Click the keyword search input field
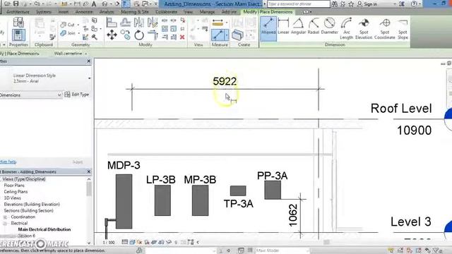This screenshot has height=254, width=452. (x=298, y=4)
